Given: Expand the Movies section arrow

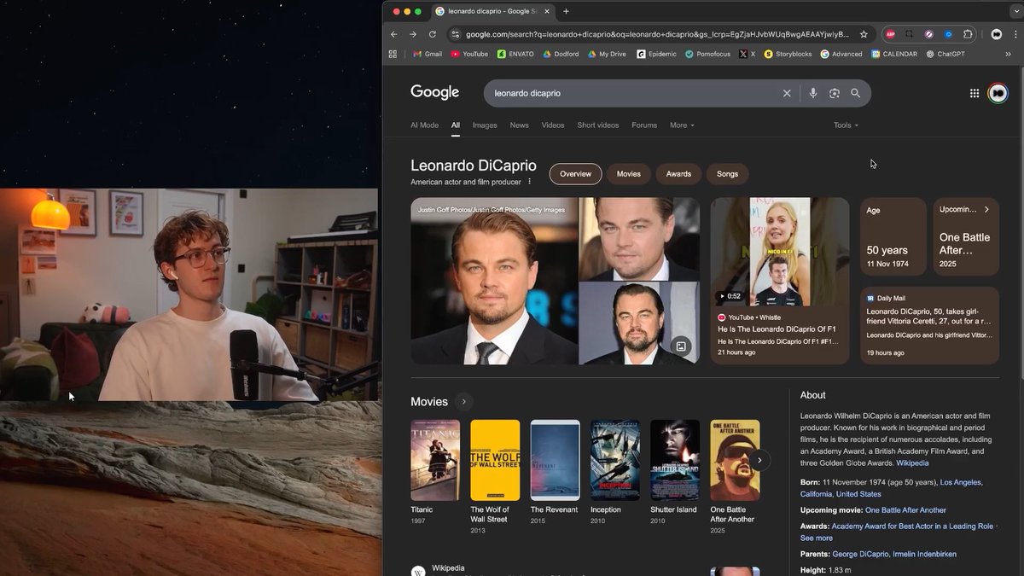Looking at the screenshot, I should (x=463, y=401).
